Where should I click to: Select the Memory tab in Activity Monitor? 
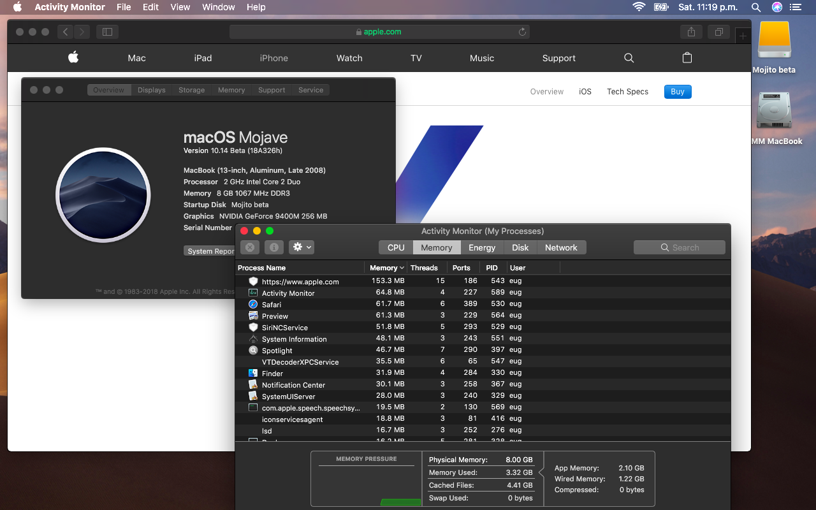[x=437, y=247]
